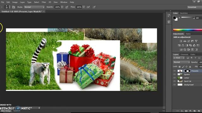Add a Photo Filter adjustment
Viewport: 202px width, 113px height.
coord(190,45)
